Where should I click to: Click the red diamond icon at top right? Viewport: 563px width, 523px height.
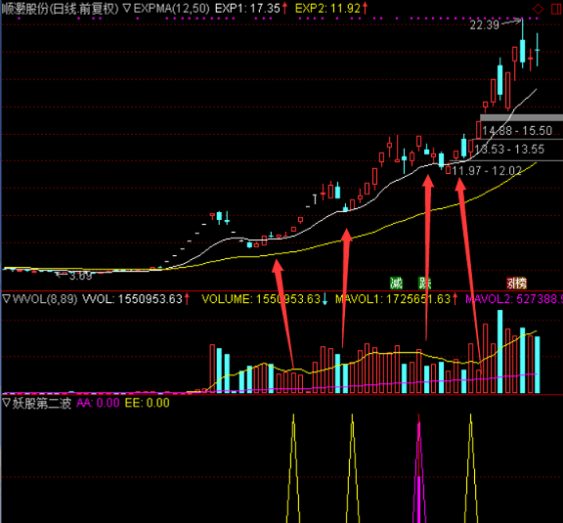538,9
